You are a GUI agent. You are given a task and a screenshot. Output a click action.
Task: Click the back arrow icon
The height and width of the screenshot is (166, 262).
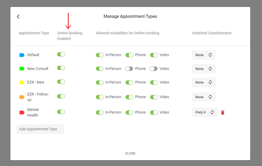(x=18, y=16)
